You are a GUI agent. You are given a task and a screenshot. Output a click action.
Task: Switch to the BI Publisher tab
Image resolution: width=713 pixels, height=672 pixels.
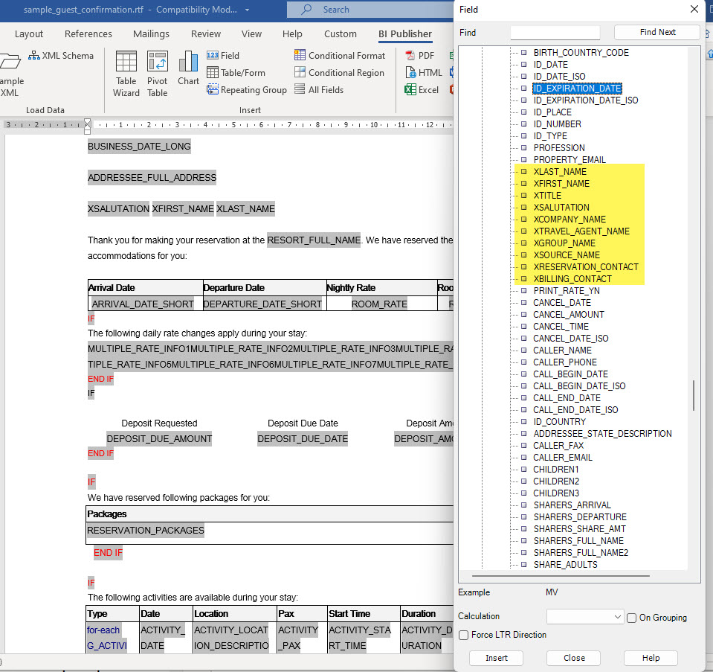point(404,33)
